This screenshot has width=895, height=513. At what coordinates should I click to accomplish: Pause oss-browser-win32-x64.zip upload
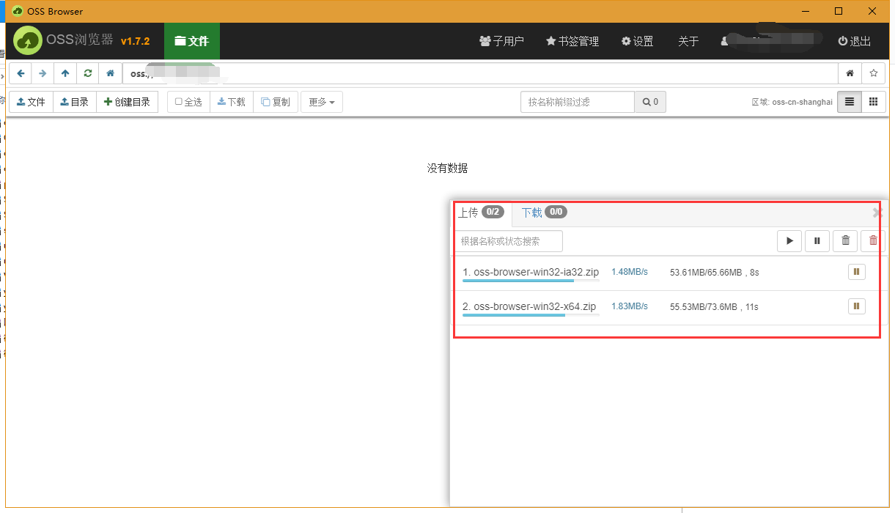pos(856,306)
